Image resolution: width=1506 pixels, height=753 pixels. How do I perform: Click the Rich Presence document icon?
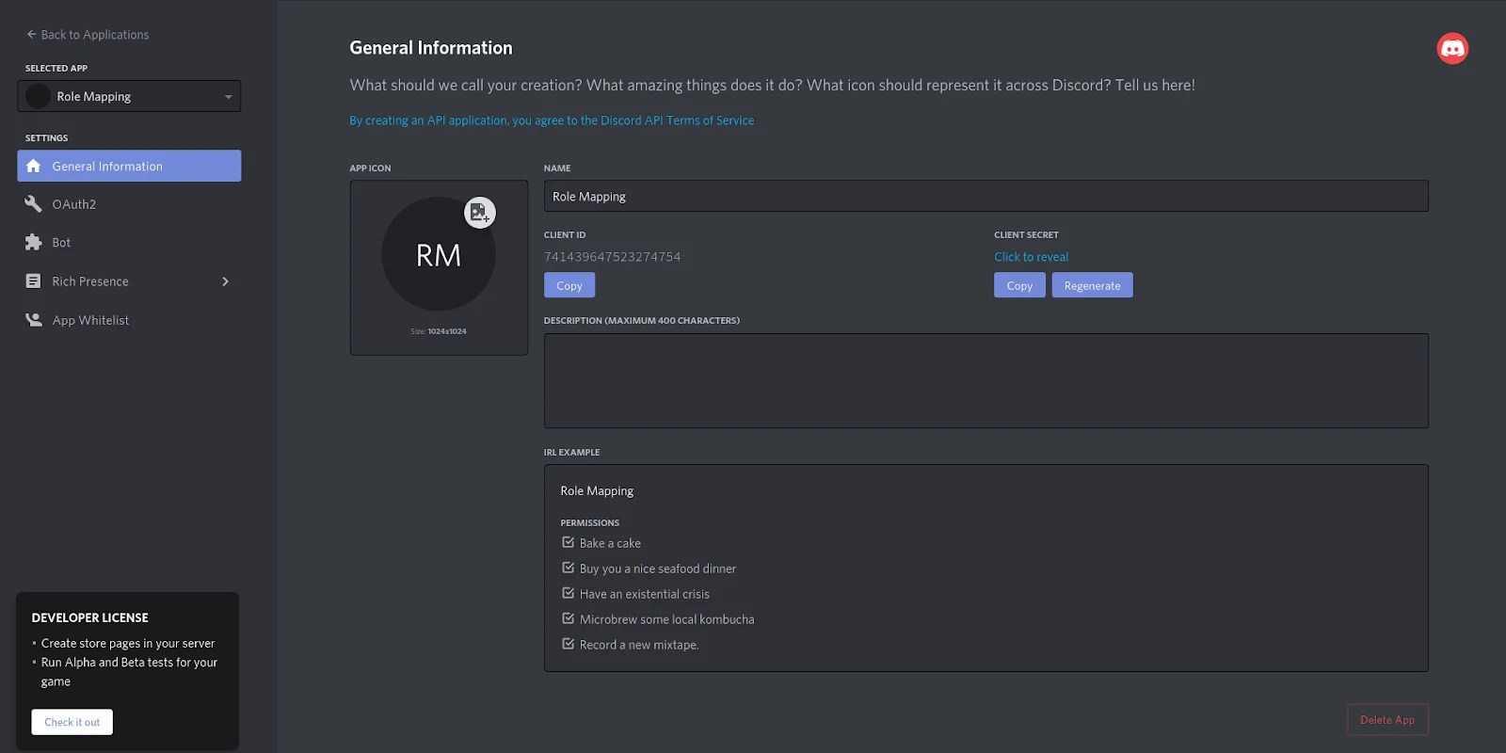(x=34, y=281)
